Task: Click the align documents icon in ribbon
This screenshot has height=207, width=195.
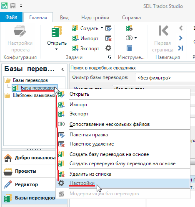Action: (129, 38)
